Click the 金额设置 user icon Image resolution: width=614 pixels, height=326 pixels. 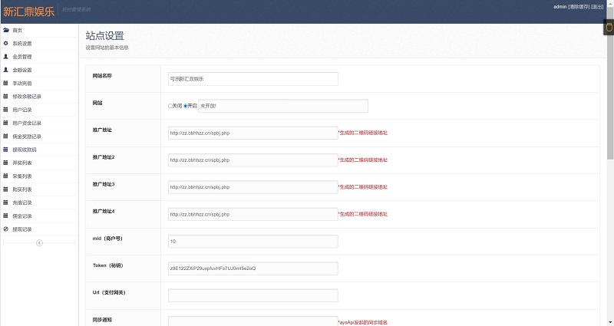(6, 70)
